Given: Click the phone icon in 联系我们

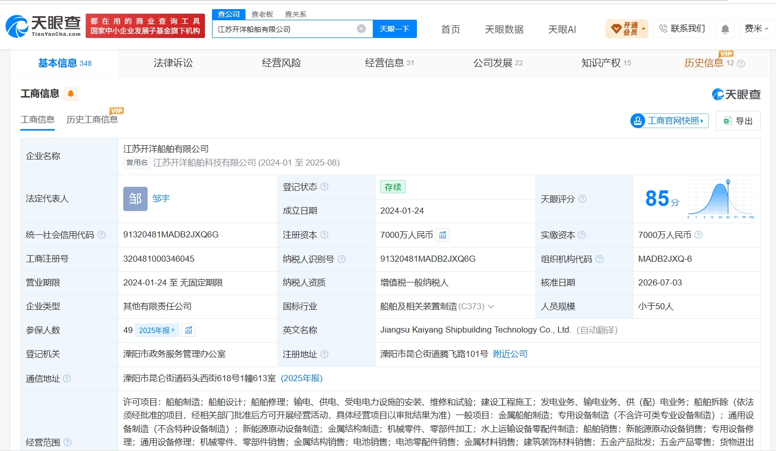Looking at the screenshot, I should click(663, 29).
